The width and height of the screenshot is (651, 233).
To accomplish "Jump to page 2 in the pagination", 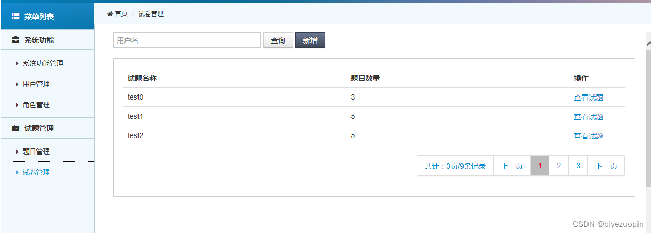I will tap(559, 166).
